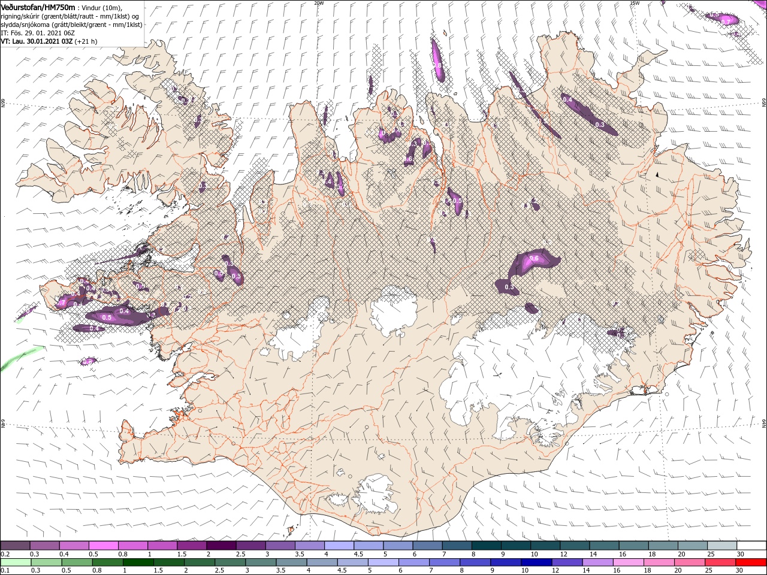Click the lavender 4–4.5 swatch in upper legend row
The height and width of the screenshot is (575, 767).
pos(339,546)
